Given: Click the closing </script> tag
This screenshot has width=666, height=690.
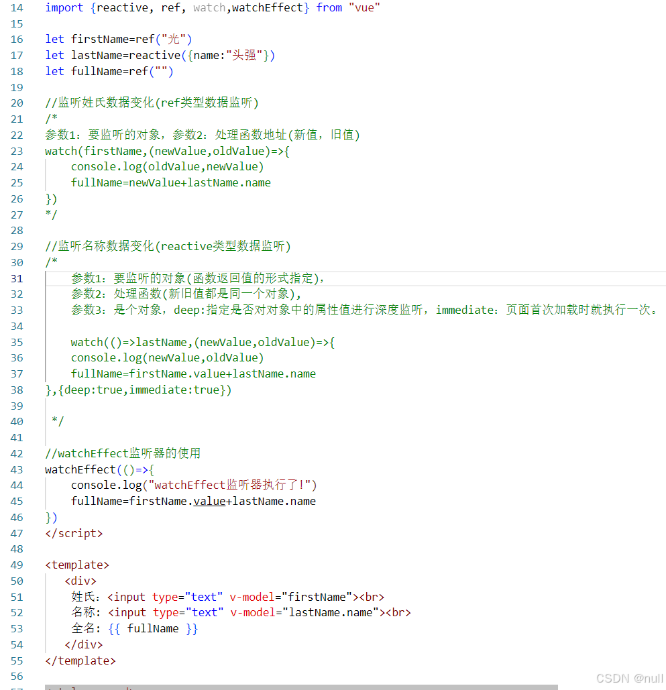Looking at the screenshot, I should (73, 533).
